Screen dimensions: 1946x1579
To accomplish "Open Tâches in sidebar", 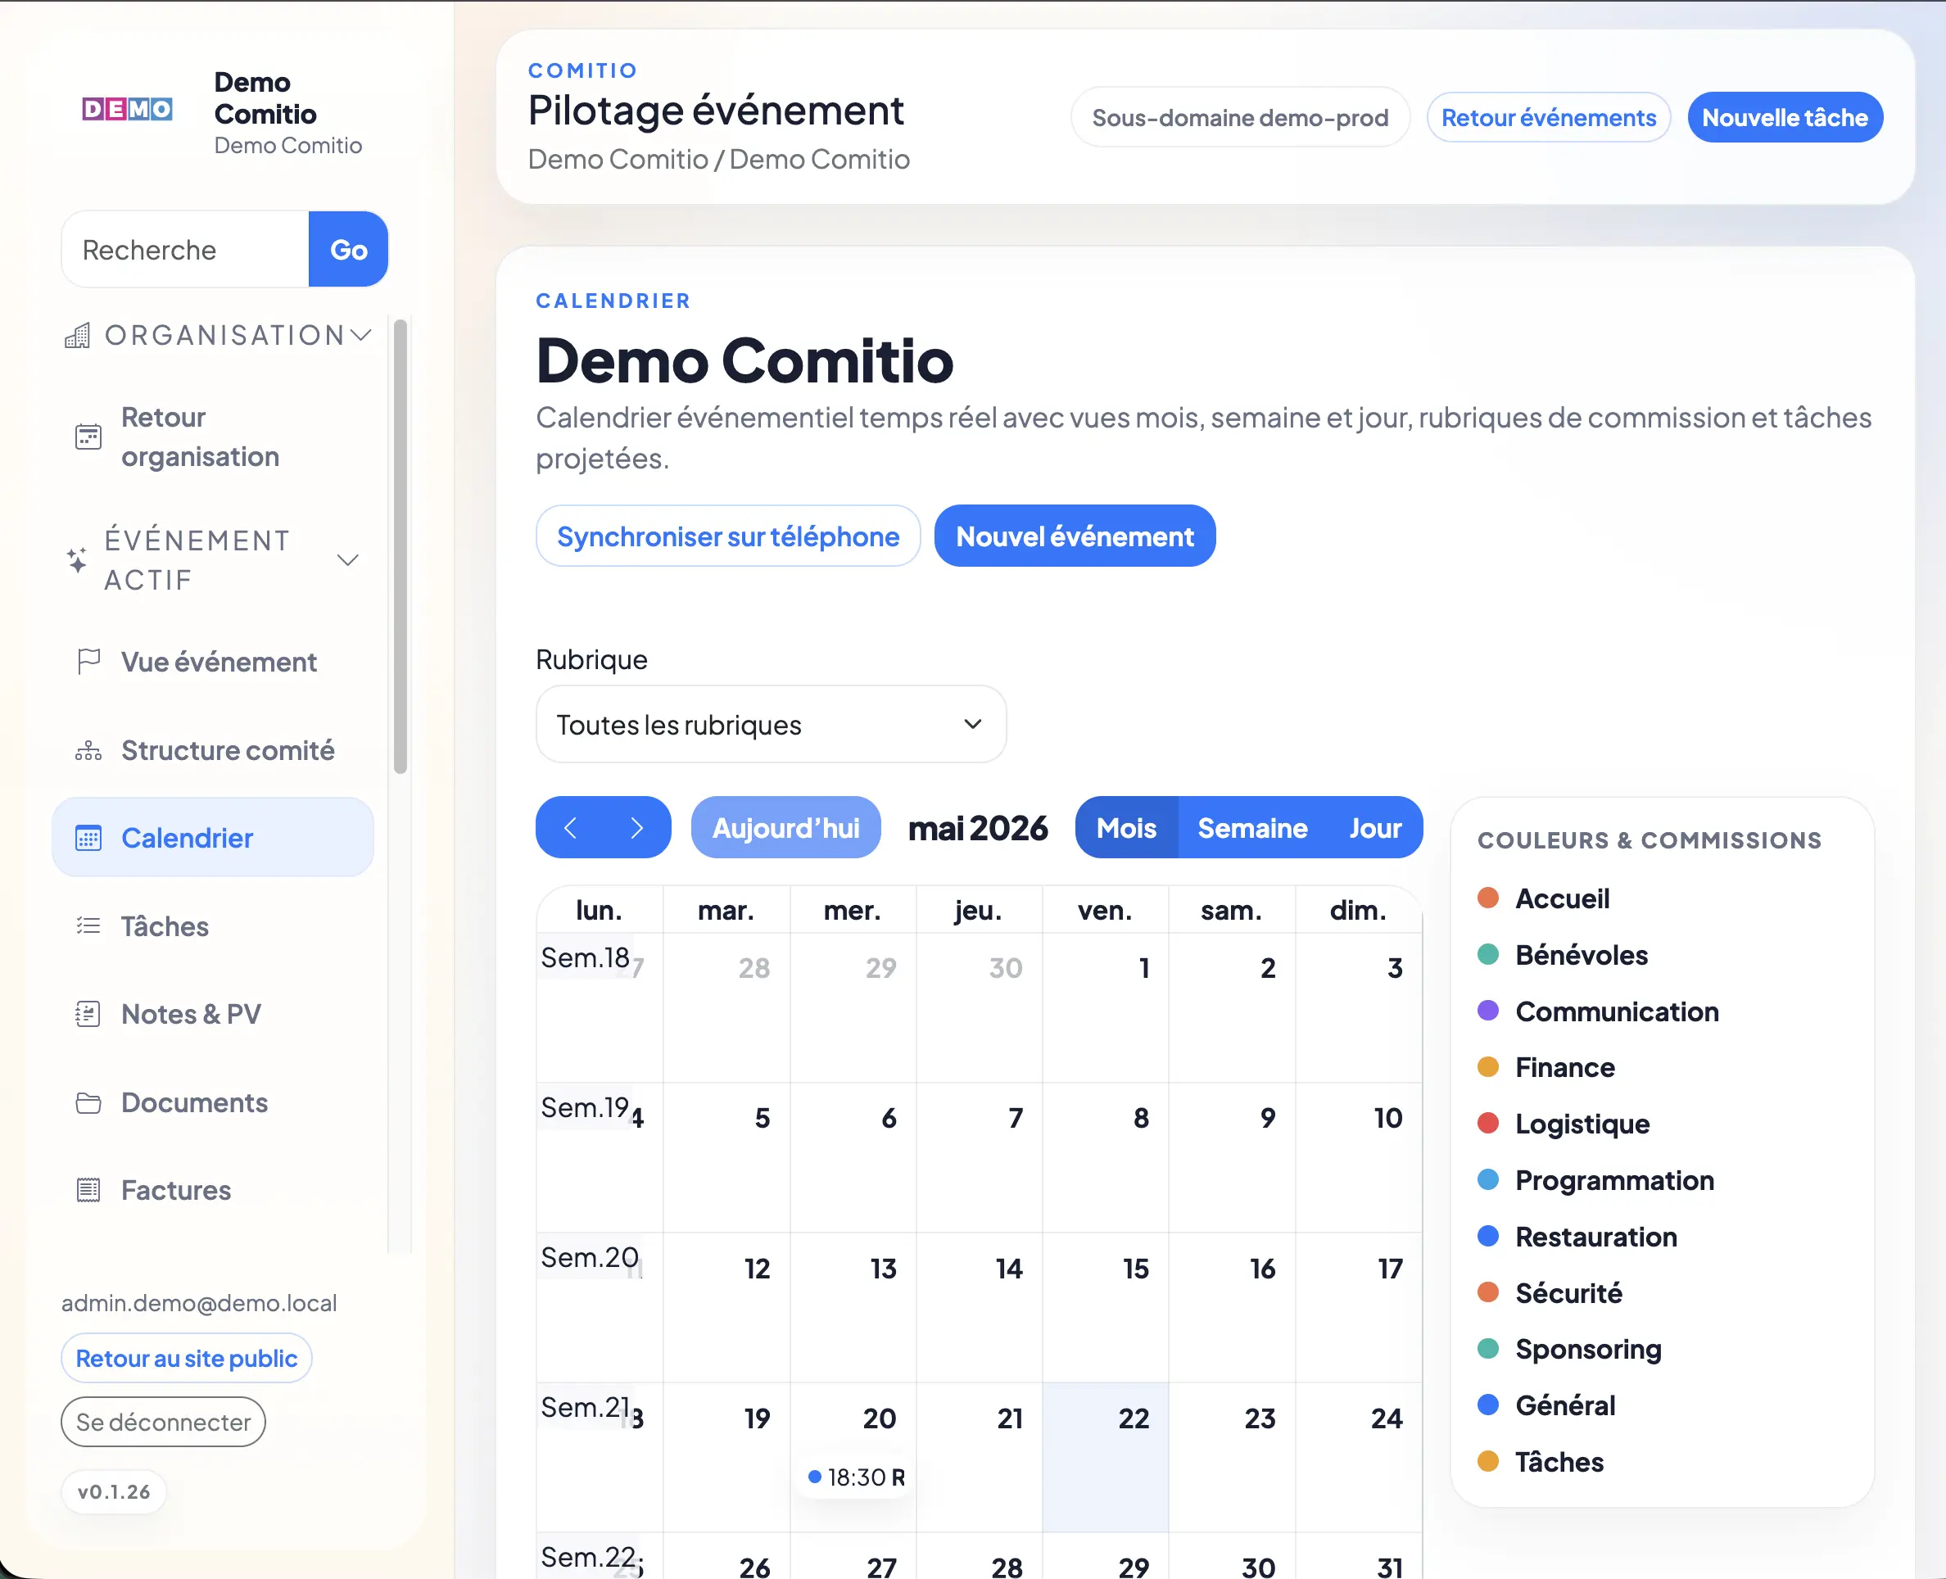I will (x=213, y=926).
